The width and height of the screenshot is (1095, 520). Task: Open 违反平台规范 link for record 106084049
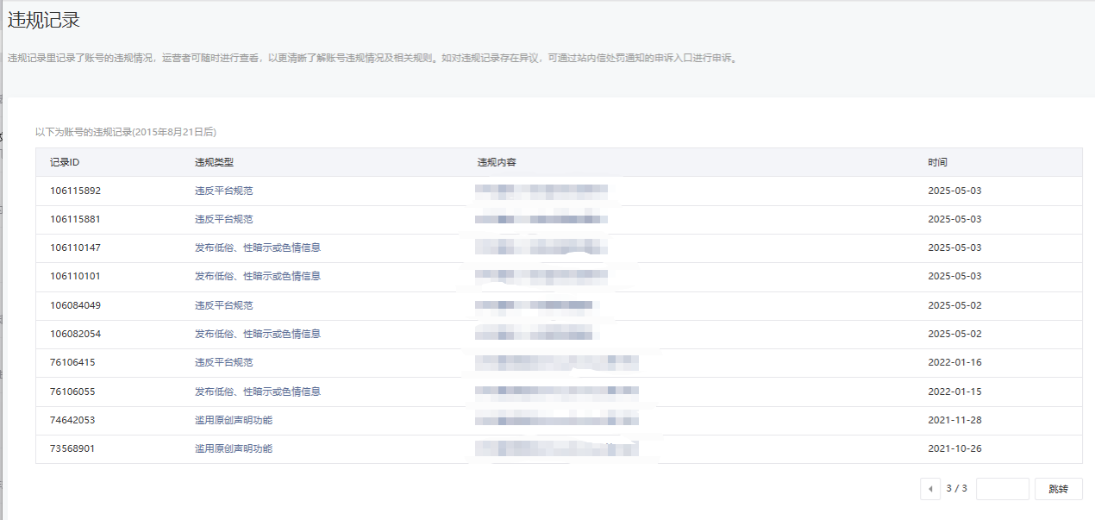point(223,305)
